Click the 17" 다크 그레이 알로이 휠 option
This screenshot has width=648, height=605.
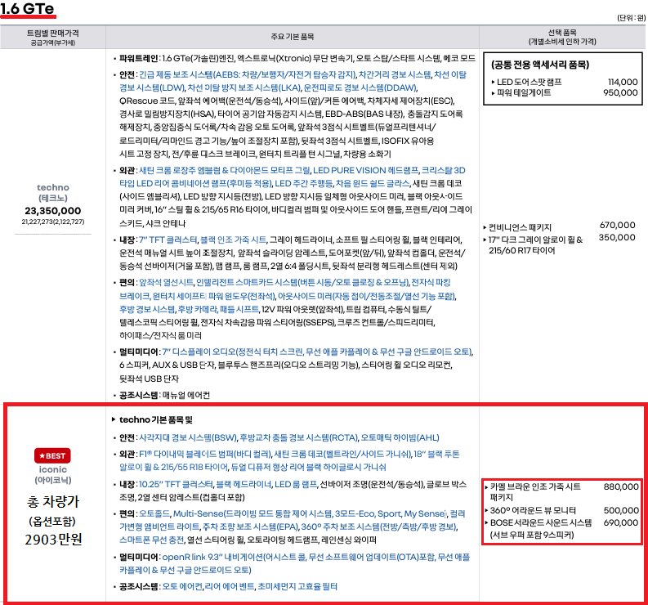coord(535,244)
